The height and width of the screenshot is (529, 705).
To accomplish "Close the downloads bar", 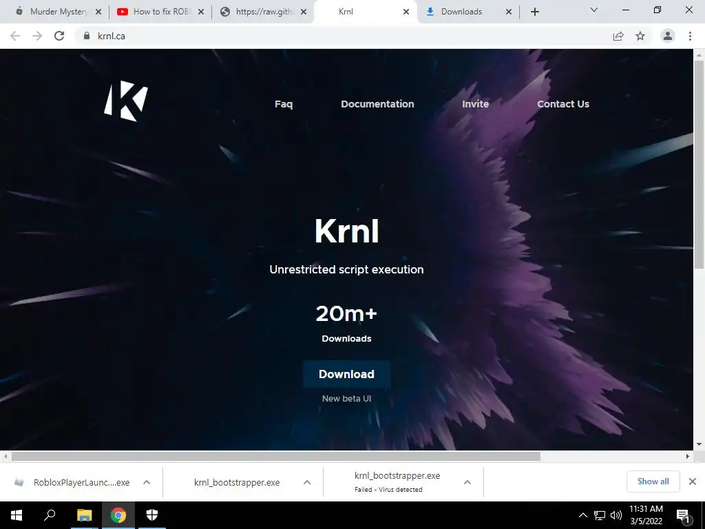I will pyautogui.click(x=693, y=481).
